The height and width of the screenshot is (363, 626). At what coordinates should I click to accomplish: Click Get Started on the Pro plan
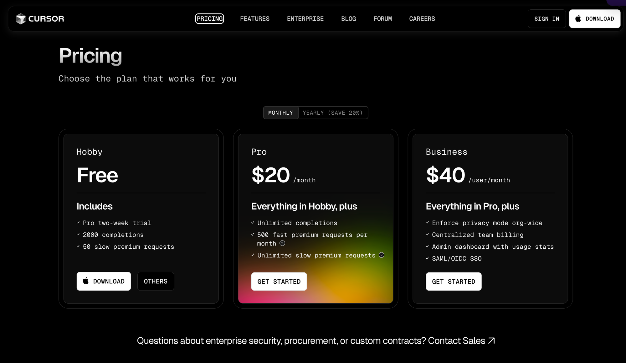(x=279, y=281)
